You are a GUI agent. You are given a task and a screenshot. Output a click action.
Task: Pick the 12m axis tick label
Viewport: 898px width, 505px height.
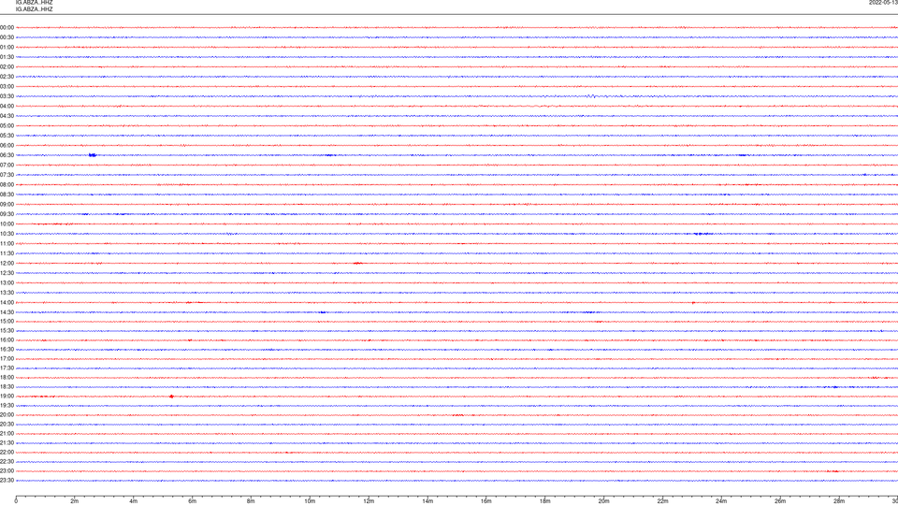(369, 501)
